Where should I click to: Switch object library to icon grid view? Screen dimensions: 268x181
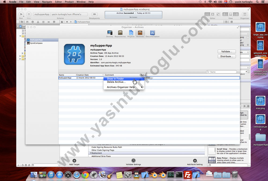(x=244, y=106)
